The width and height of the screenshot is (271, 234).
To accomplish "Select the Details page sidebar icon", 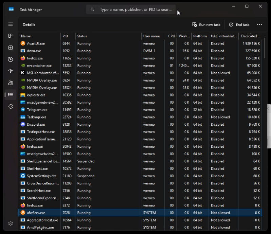I will click(x=11, y=95).
